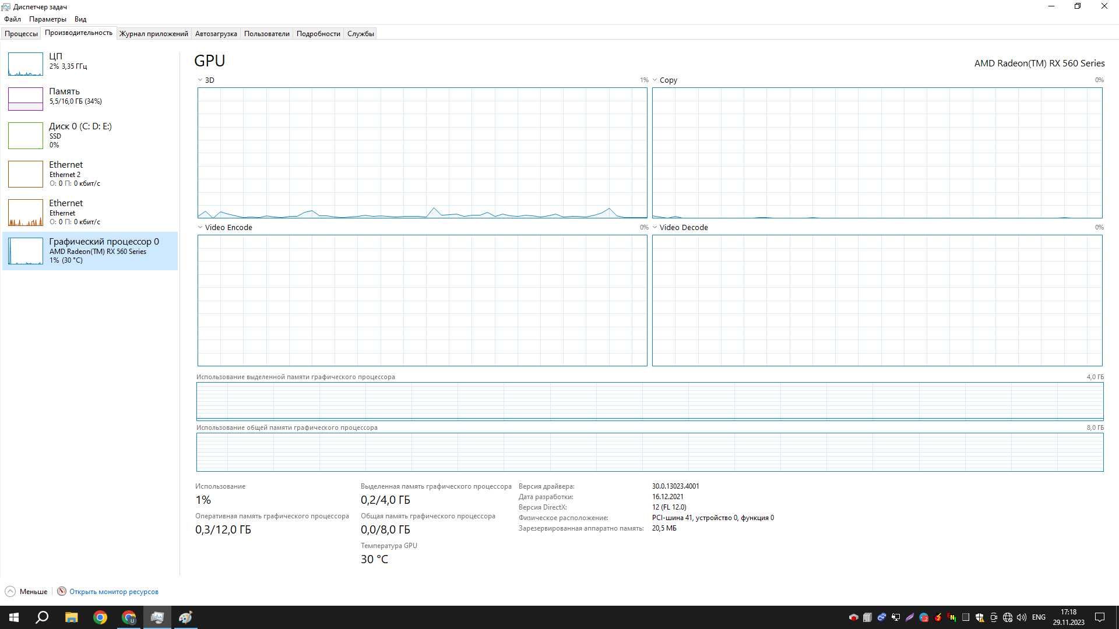
Task: Select Графический процессор 0 item
Action: 90,250
